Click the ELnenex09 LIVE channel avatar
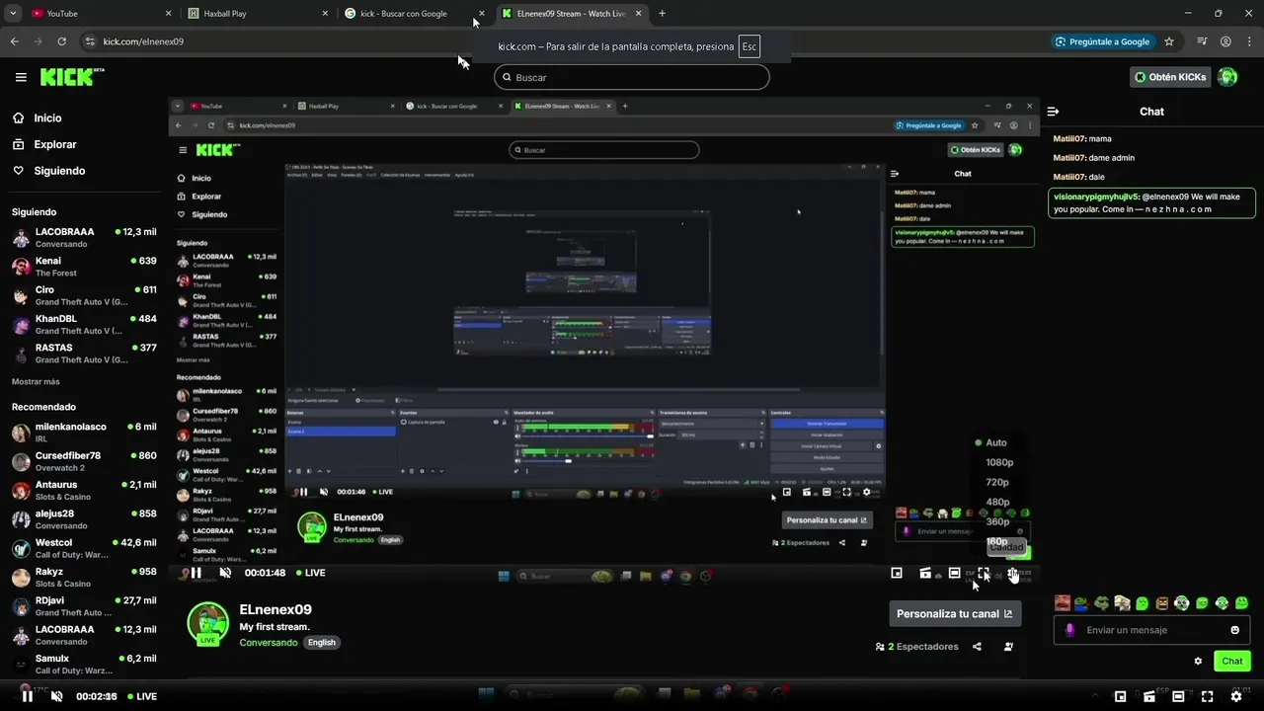Viewport: 1264px width, 711px height. pyautogui.click(x=207, y=623)
